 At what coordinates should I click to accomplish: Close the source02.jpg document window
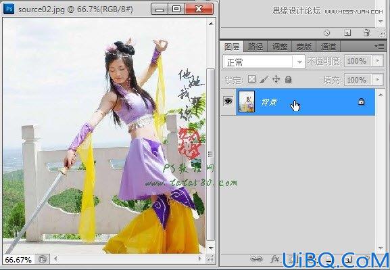199,9
